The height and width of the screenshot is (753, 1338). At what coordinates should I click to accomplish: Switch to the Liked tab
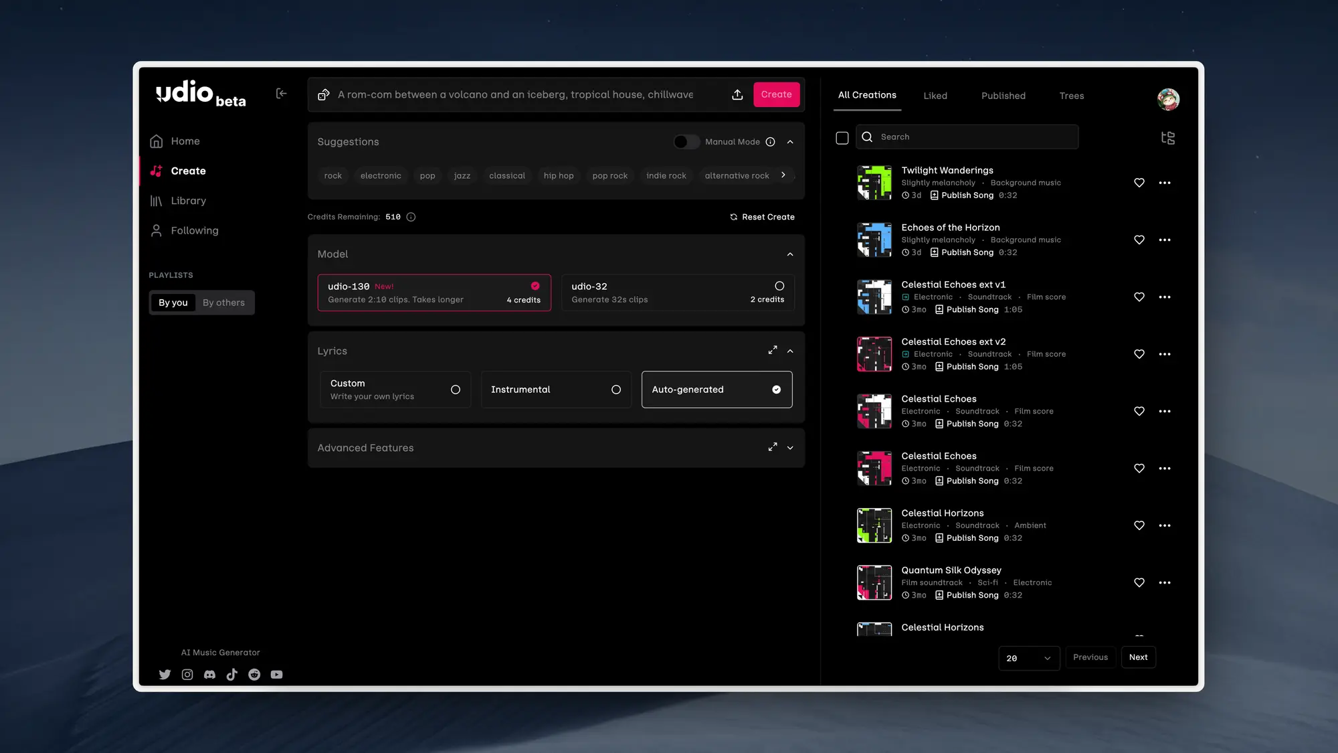935,95
